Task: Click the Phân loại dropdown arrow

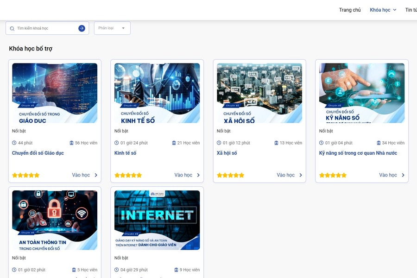Action: (123, 28)
